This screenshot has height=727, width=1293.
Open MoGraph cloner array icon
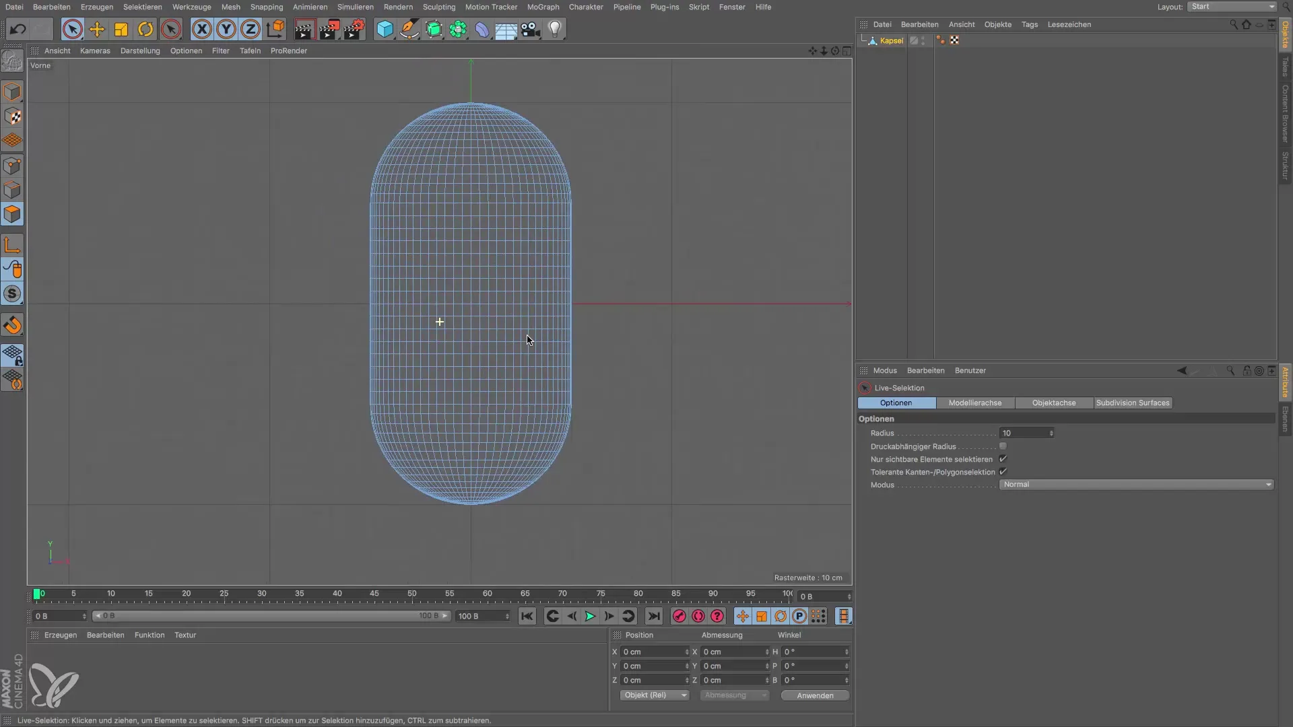click(458, 29)
